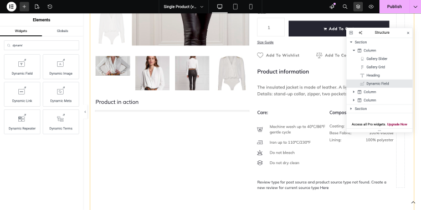The width and height of the screenshot is (421, 210).
Task: Click the '100% polyester' lining value
Action: click(x=379, y=140)
